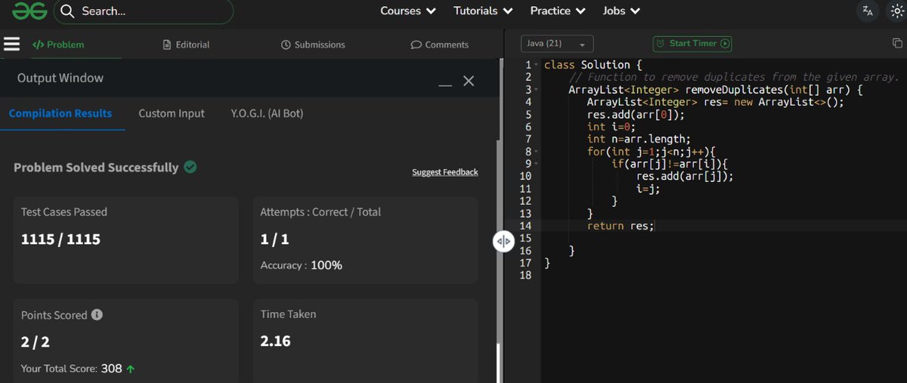The image size is (907, 383).
Task: Switch to the Submissions tab
Action: point(312,45)
